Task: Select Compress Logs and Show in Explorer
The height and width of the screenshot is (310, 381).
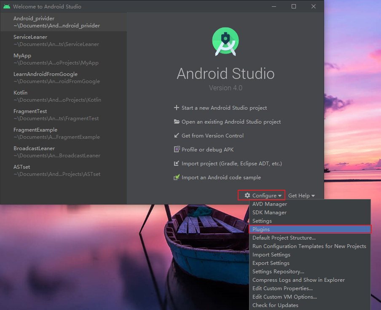Action: pyautogui.click(x=310, y=280)
